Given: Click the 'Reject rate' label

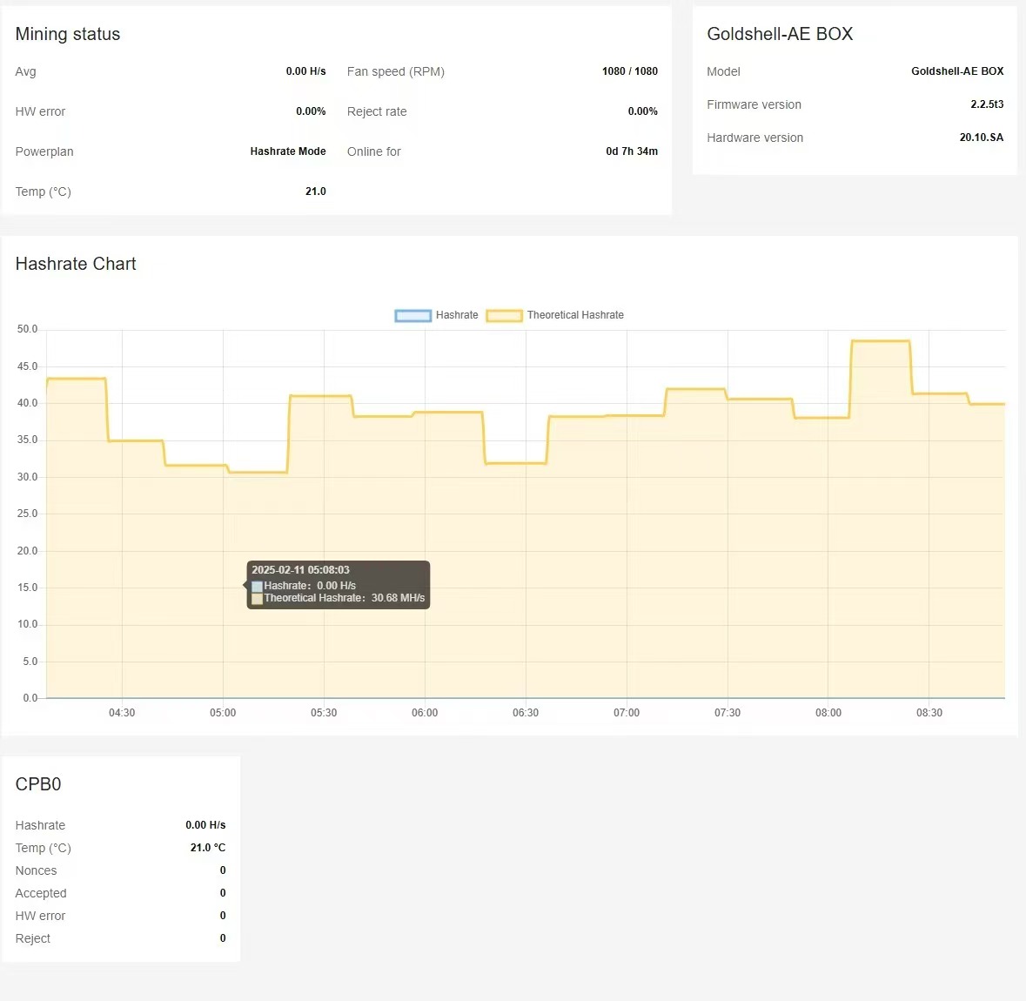Looking at the screenshot, I should point(377,112).
